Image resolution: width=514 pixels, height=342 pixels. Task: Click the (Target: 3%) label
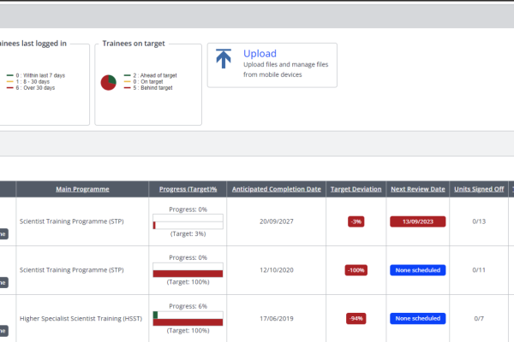[x=188, y=233]
